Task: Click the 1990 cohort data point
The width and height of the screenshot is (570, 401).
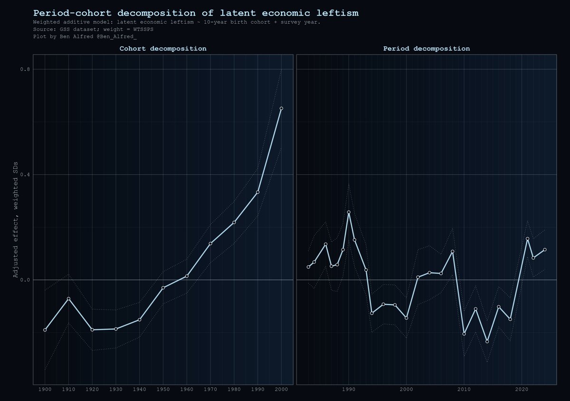Action: 258,192
